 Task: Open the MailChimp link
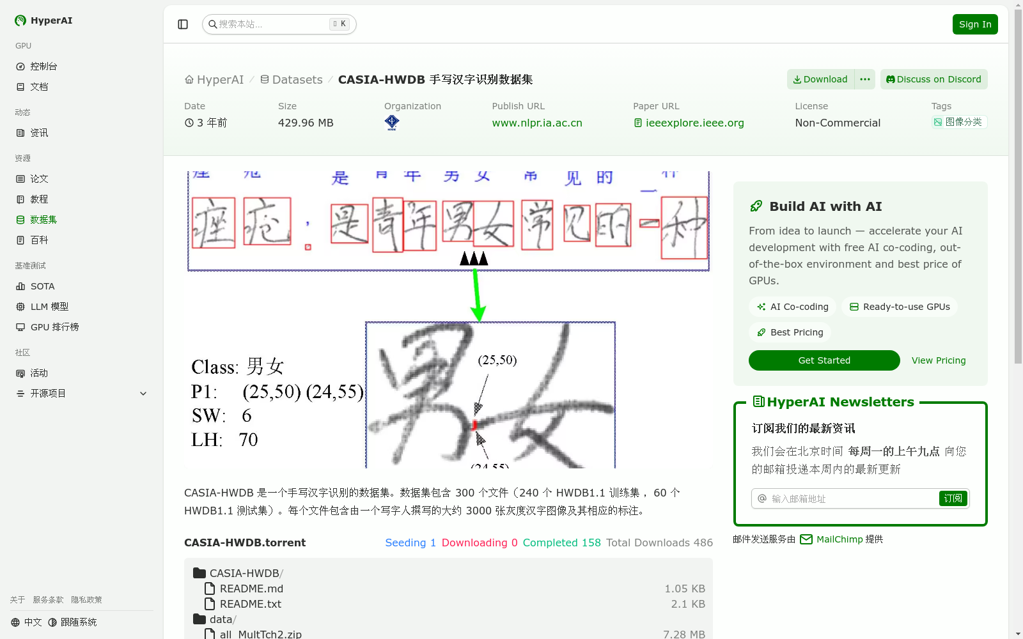(839, 539)
